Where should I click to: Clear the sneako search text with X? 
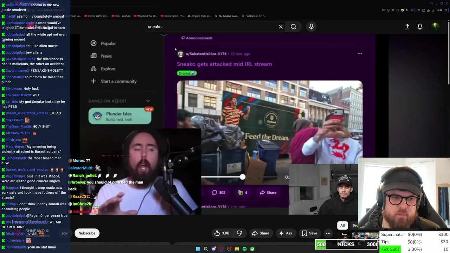click(x=281, y=27)
